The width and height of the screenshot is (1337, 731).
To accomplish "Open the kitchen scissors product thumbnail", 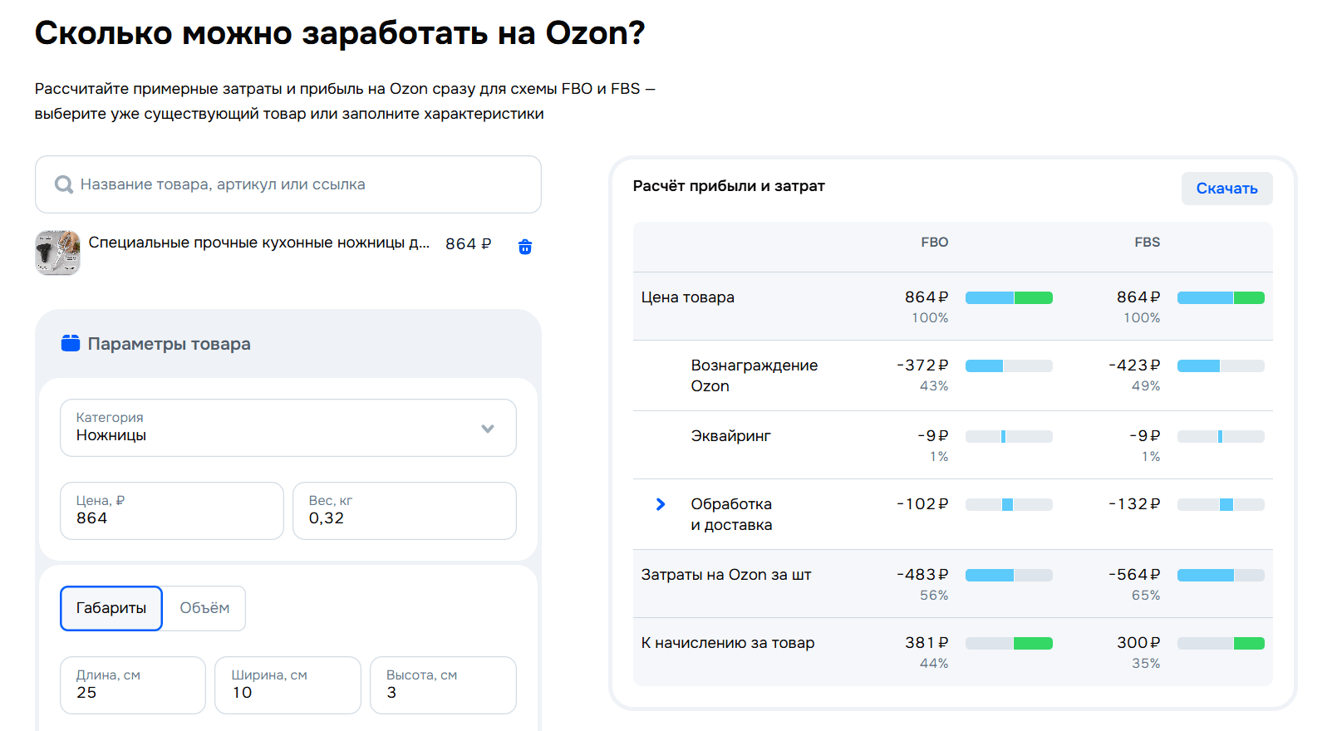I will coord(57,253).
